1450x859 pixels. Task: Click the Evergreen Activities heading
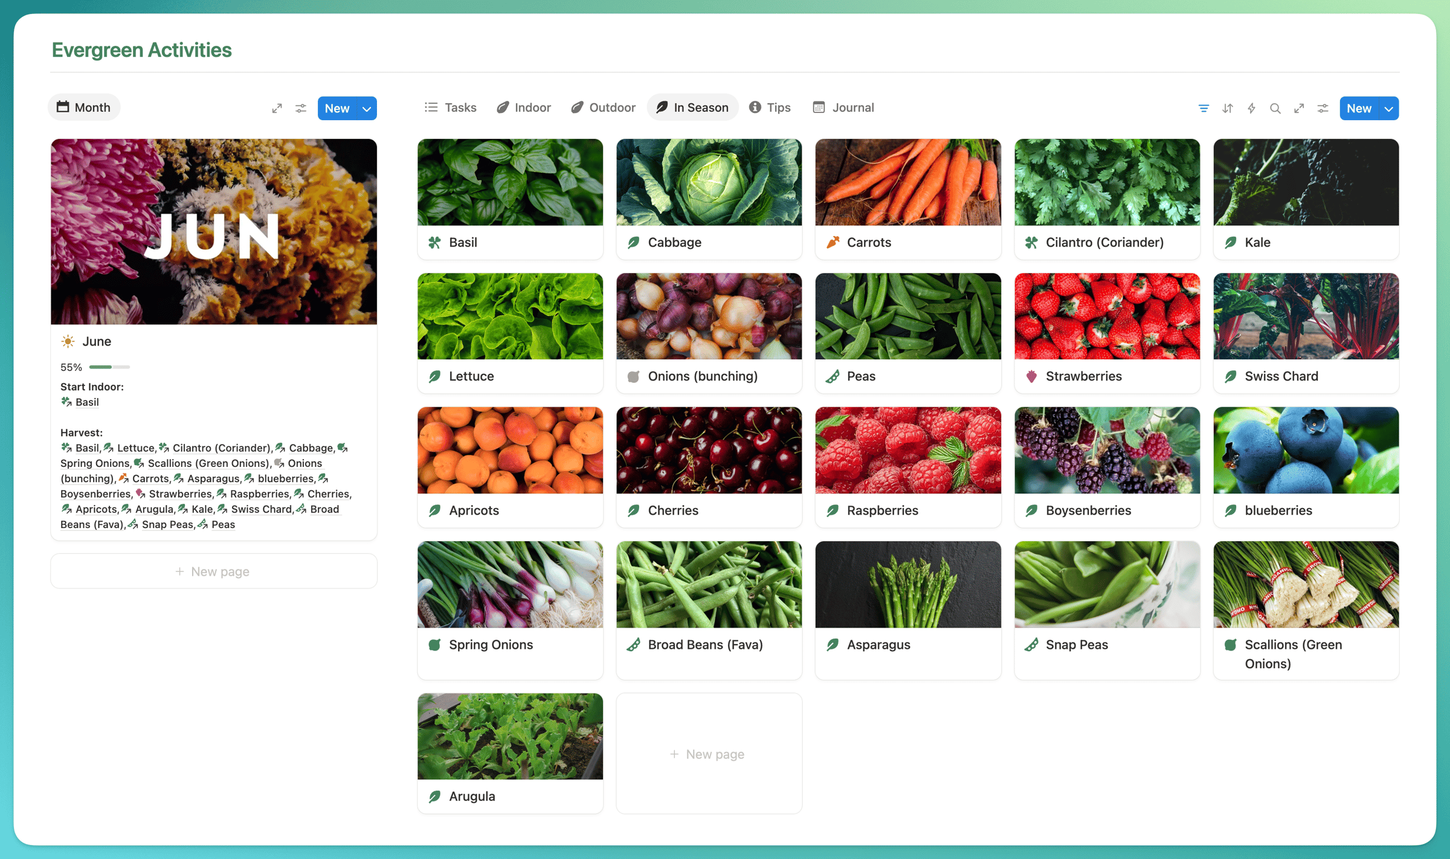click(141, 50)
